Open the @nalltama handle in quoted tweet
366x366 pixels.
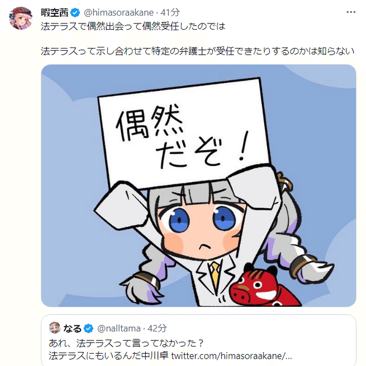click(119, 329)
